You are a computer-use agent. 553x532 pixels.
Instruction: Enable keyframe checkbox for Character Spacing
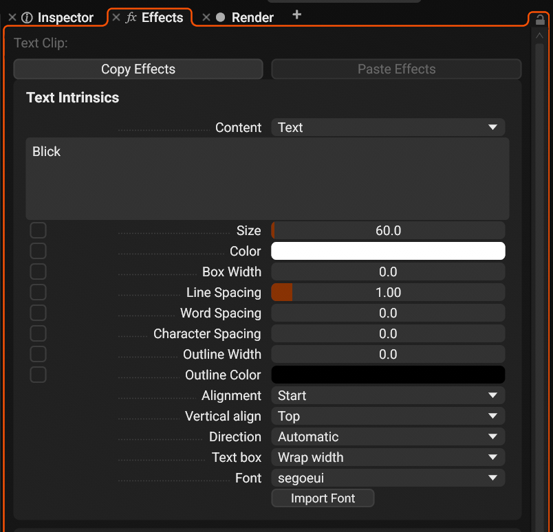38,333
